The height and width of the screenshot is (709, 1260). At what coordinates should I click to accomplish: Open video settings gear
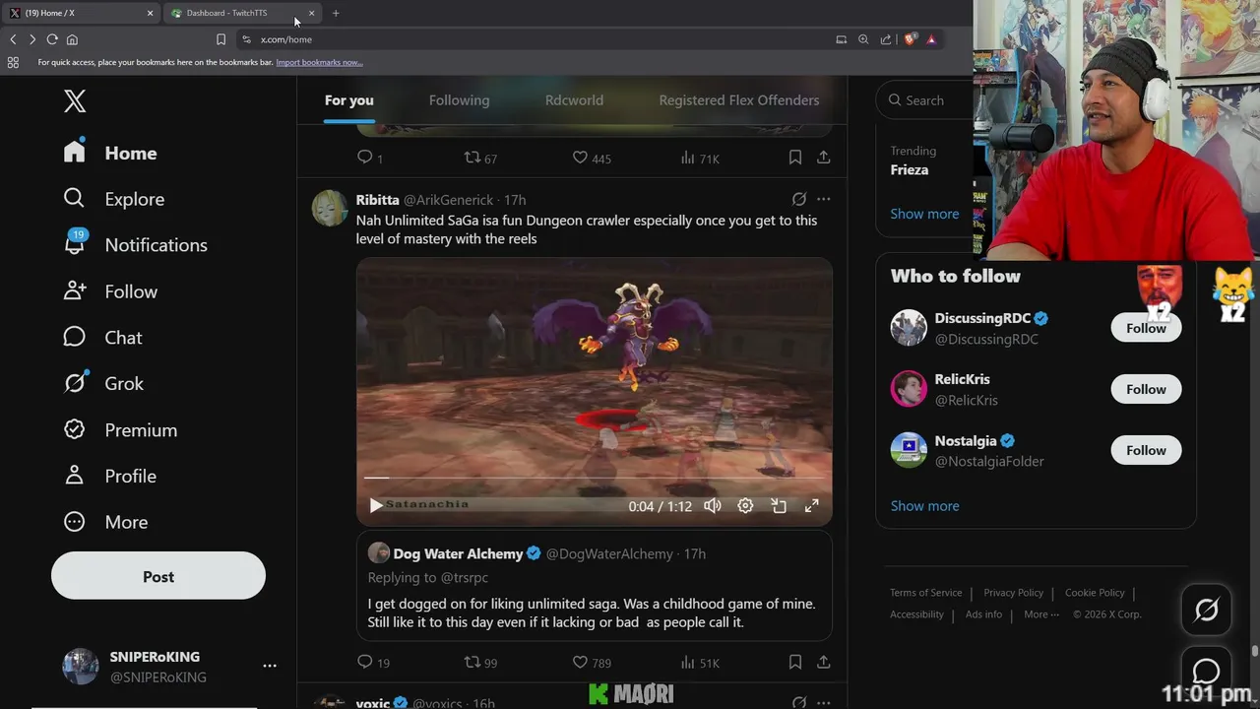[745, 505]
